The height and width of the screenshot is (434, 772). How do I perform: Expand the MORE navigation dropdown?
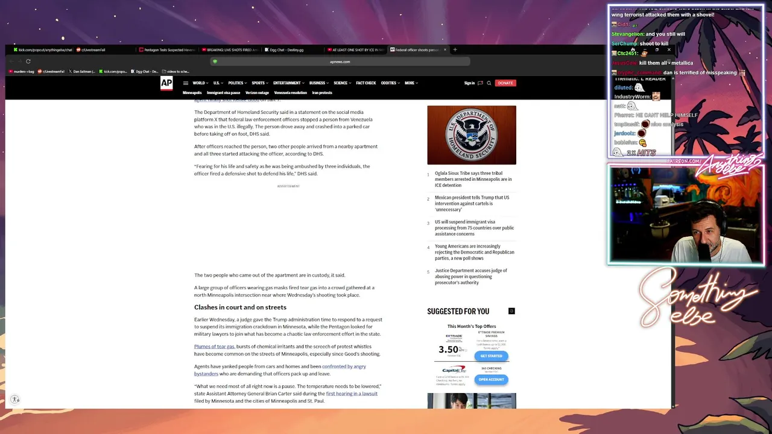[411, 83]
